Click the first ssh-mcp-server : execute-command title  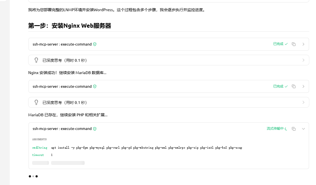click(x=62, y=44)
